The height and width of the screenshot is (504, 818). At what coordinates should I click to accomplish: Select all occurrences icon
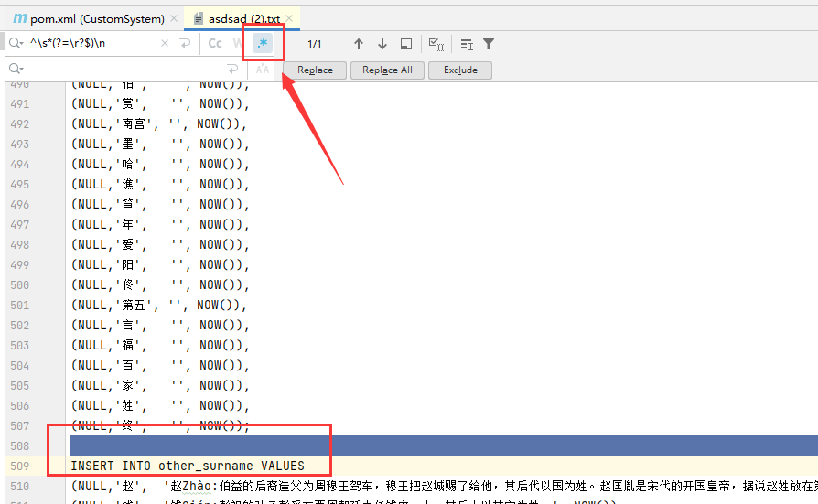[436, 44]
